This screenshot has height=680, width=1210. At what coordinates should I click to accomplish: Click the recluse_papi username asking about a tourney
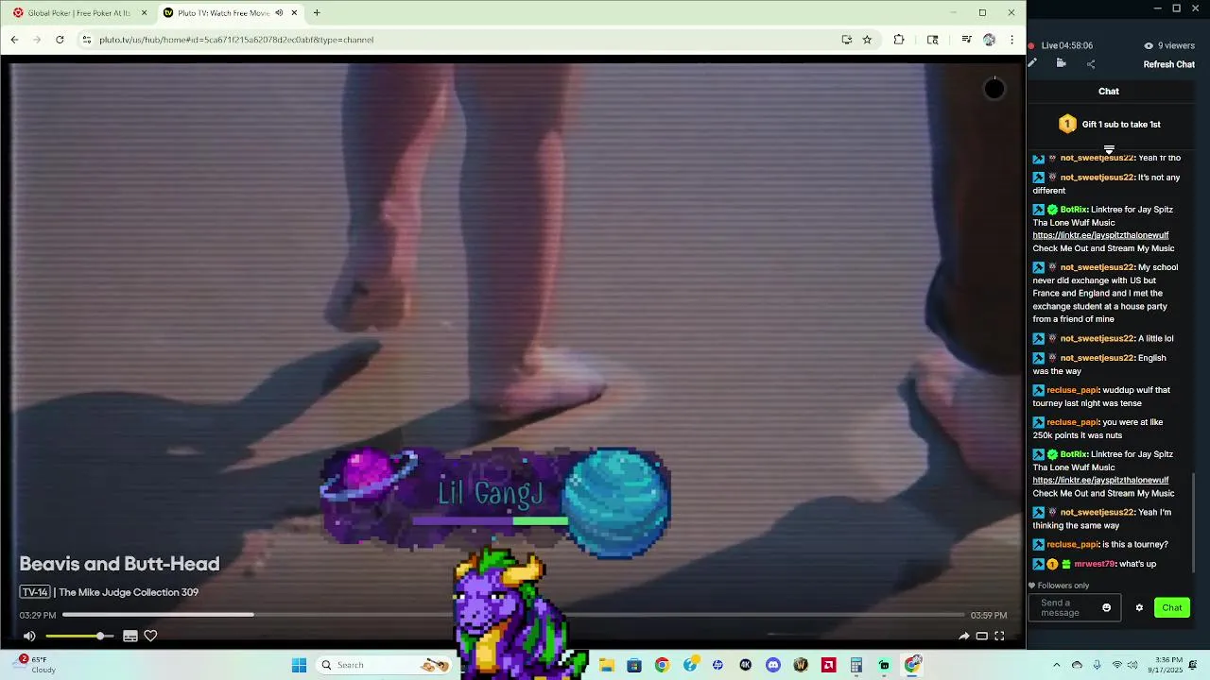click(x=1072, y=545)
